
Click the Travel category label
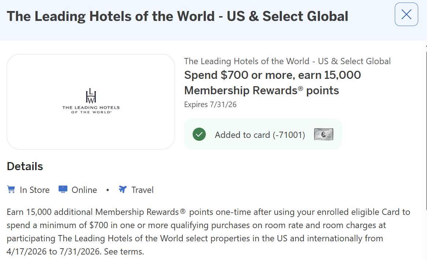click(x=142, y=190)
